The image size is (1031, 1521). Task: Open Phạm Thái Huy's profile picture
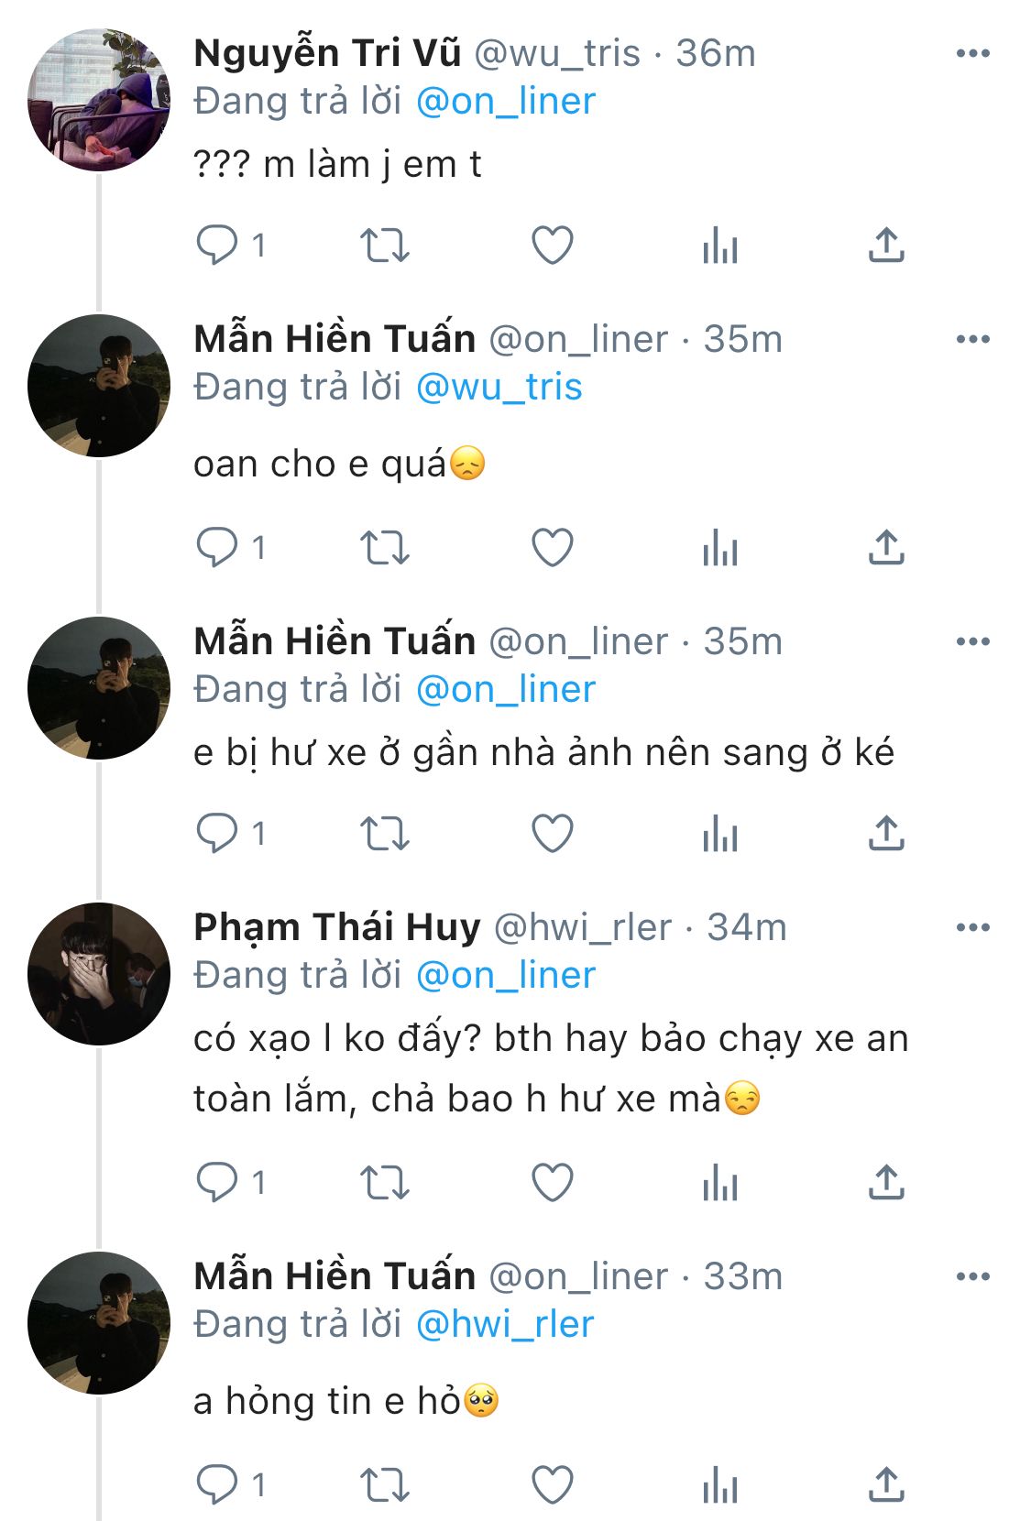tap(99, 974)
